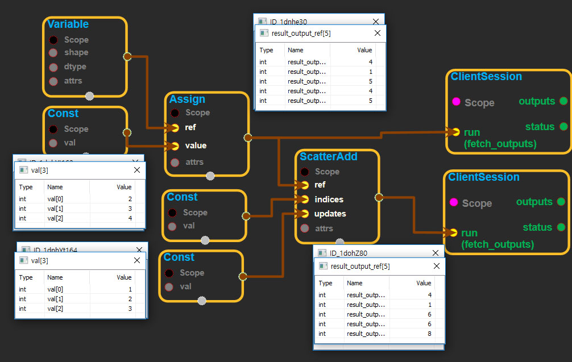
Task: Click the Assign node's ref input port
Action: pyautogui.click(x=175, y=127)
